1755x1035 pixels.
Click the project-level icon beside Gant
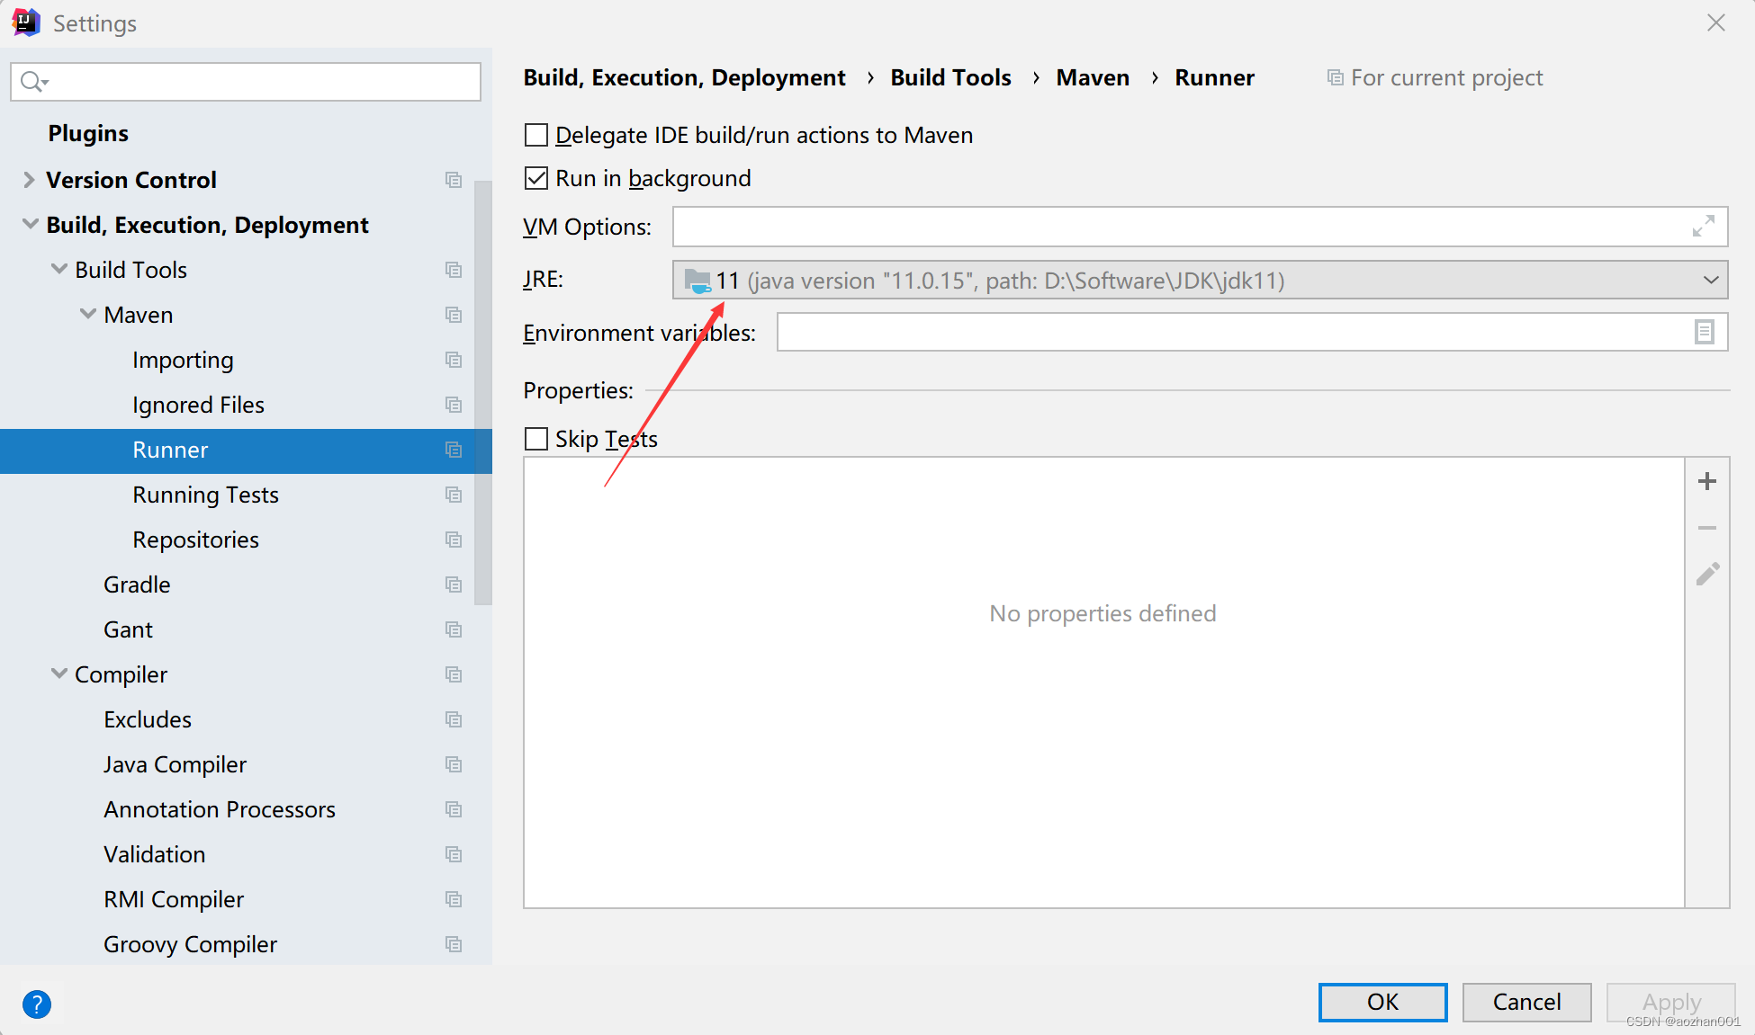point(454,629)
